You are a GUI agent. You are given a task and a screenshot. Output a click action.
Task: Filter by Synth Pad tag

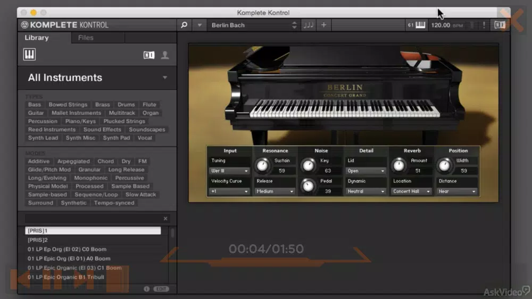[x=117, y=138]
